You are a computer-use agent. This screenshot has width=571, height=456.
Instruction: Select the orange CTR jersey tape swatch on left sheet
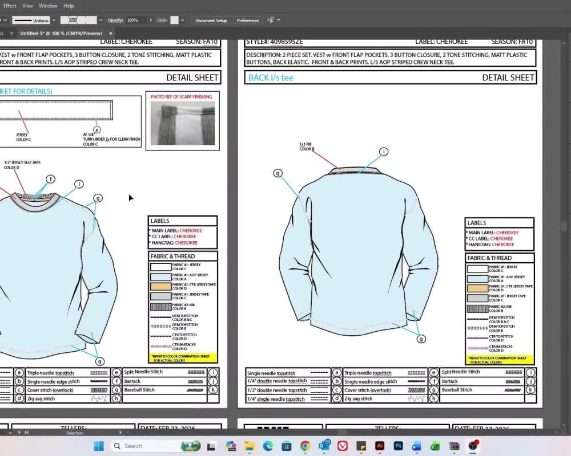(160, 287)
